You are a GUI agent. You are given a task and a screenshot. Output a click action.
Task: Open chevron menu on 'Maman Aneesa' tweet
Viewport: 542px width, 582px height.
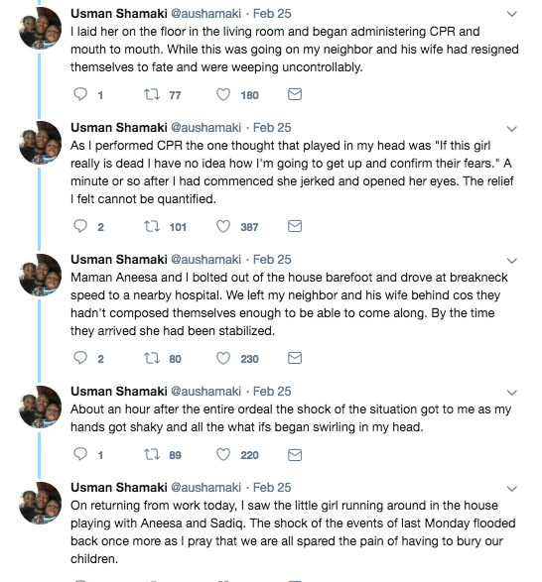512,261
